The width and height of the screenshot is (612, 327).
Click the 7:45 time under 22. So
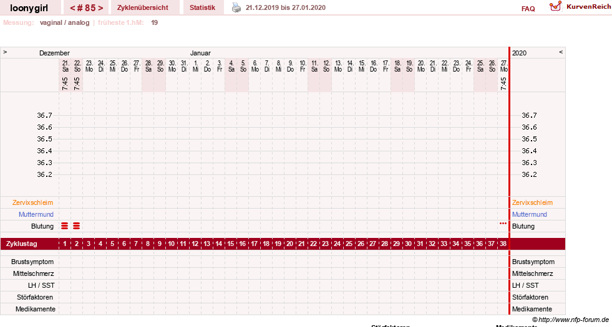(x=77, y=83)
